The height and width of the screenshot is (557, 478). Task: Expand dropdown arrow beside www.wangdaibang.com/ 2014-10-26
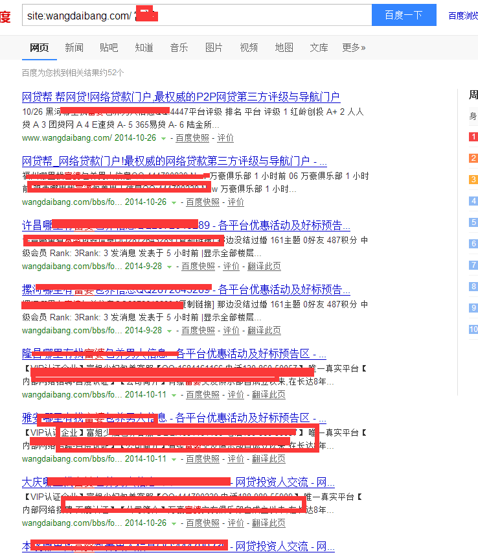[164, 139]
